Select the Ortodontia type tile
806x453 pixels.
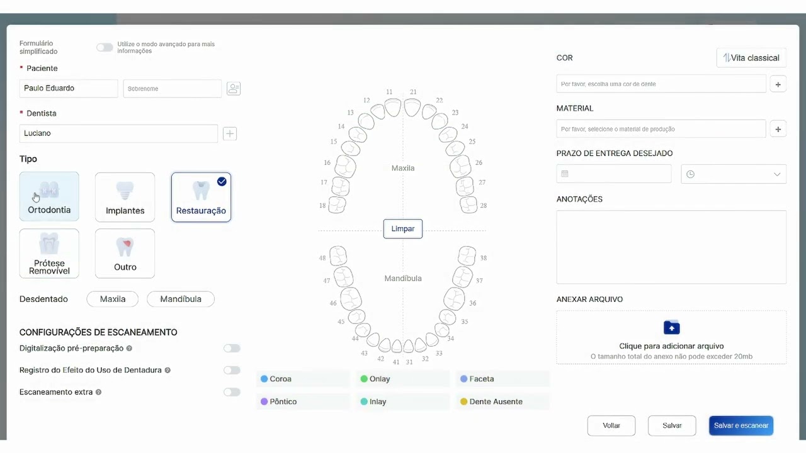(49, 196)
